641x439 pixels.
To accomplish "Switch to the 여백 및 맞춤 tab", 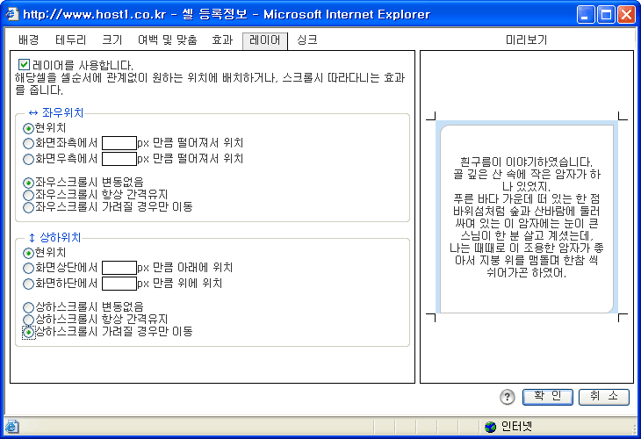I will [167, 40].
